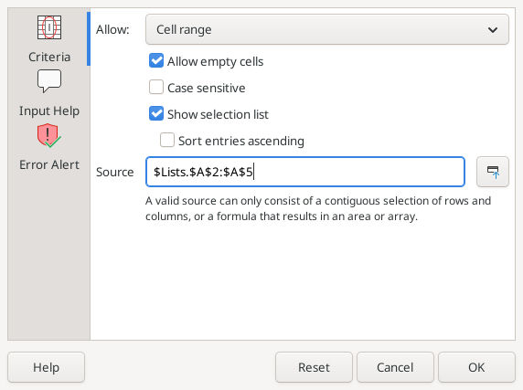Screen dimensions: 523x390
Task: Click the Source range input field
Action: pos(305,172)
